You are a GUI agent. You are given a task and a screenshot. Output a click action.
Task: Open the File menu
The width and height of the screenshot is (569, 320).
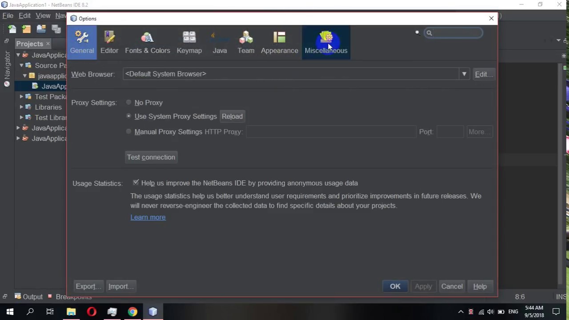[8, 16]
